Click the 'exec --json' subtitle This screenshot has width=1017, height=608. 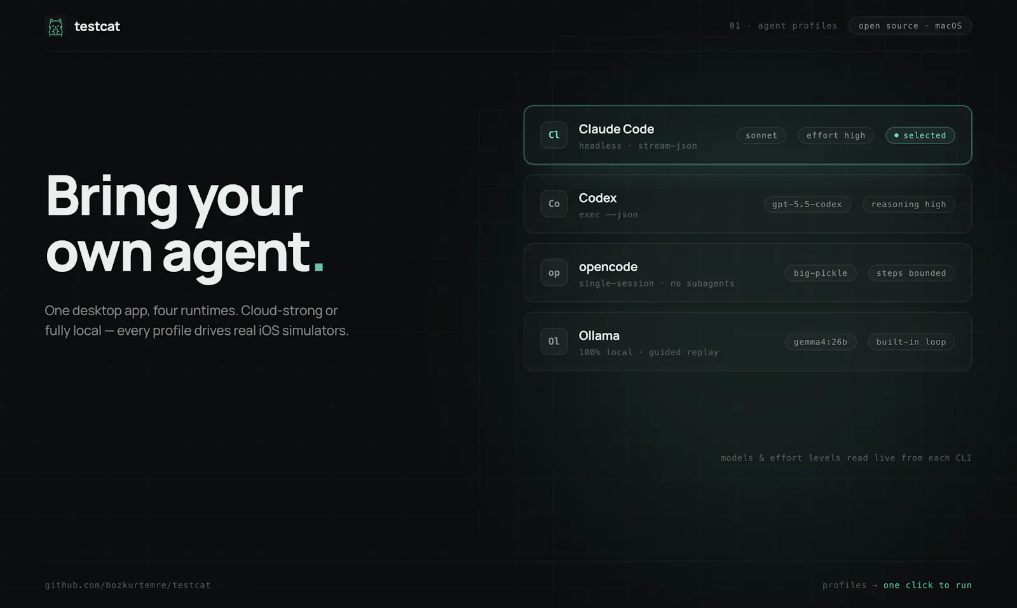[x=608, y=215]
